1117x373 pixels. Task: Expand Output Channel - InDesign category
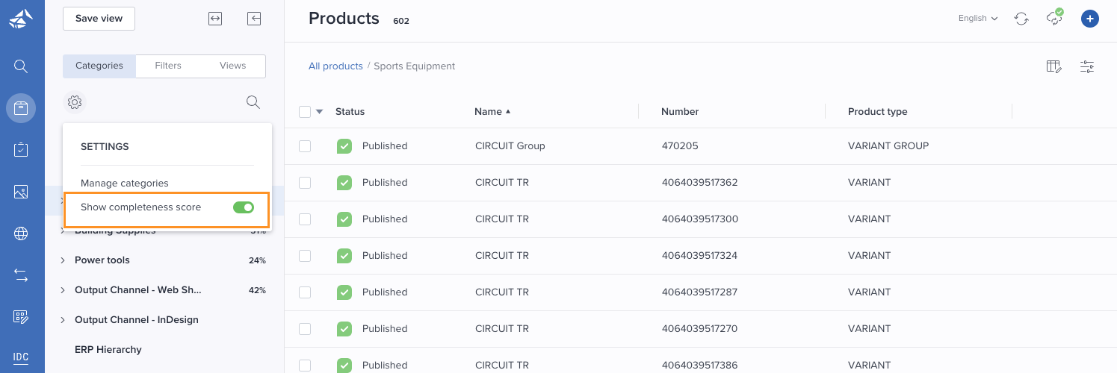coord(63,320)
